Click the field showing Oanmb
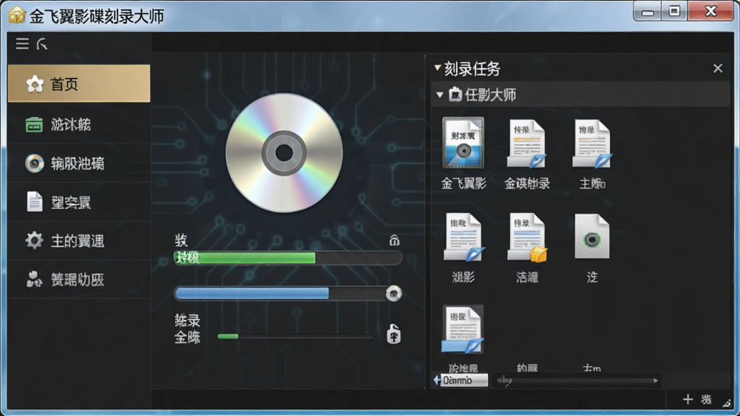This screenshot has height=416, width=740. tap(465, 380)
